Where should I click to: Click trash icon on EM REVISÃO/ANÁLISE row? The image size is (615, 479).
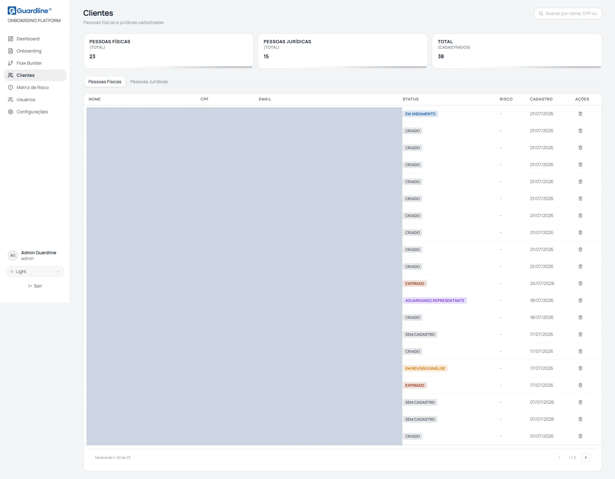[x=580, y=368]
